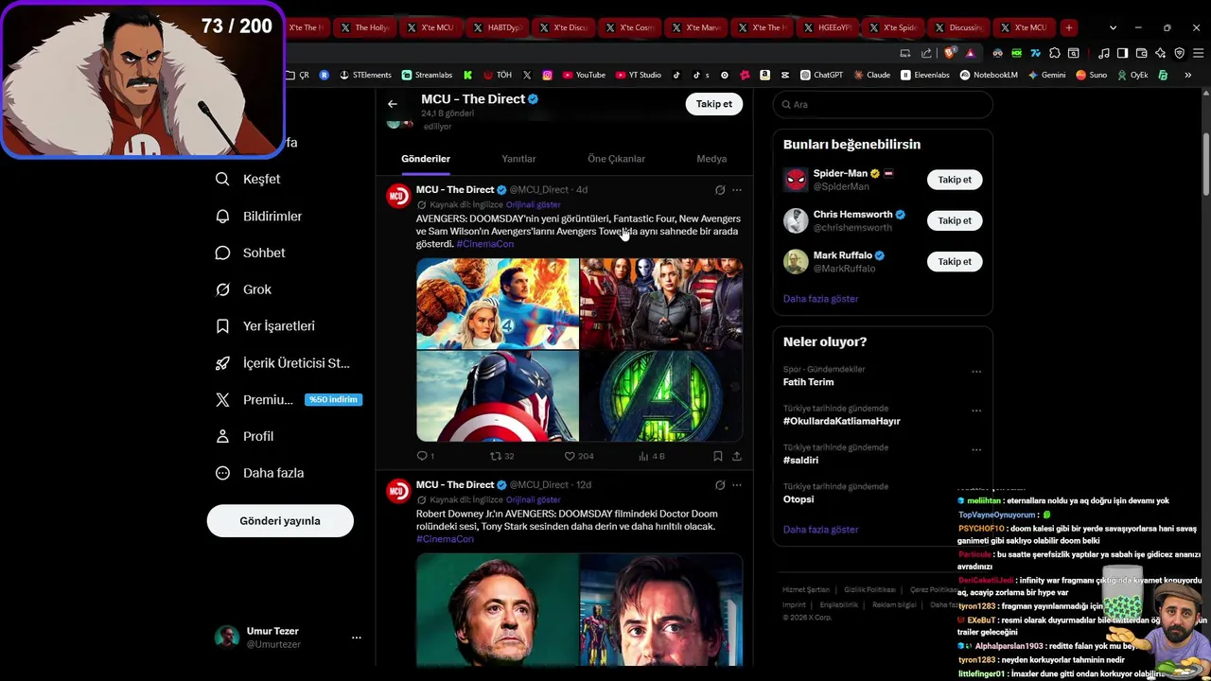
Task: Open Elevenlabs bookmark
Action: [x=924, y=75]
